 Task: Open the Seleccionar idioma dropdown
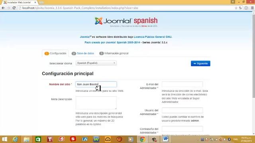[96, 63]
